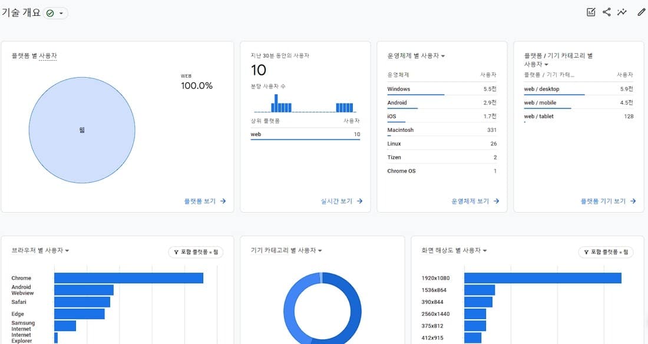The width and height of the screenshot is (648, 344).
Task: Click the 사용자 column header in OS table
Action: [x=488, y=75]
